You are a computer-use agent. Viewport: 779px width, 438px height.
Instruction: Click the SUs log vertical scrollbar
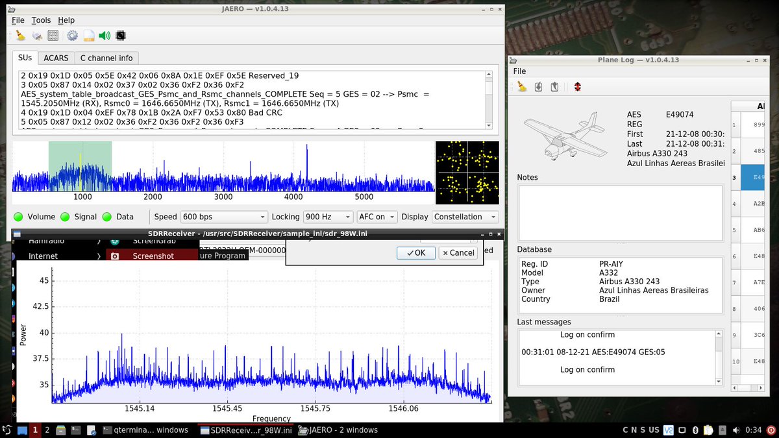click(x=488, y=99)
